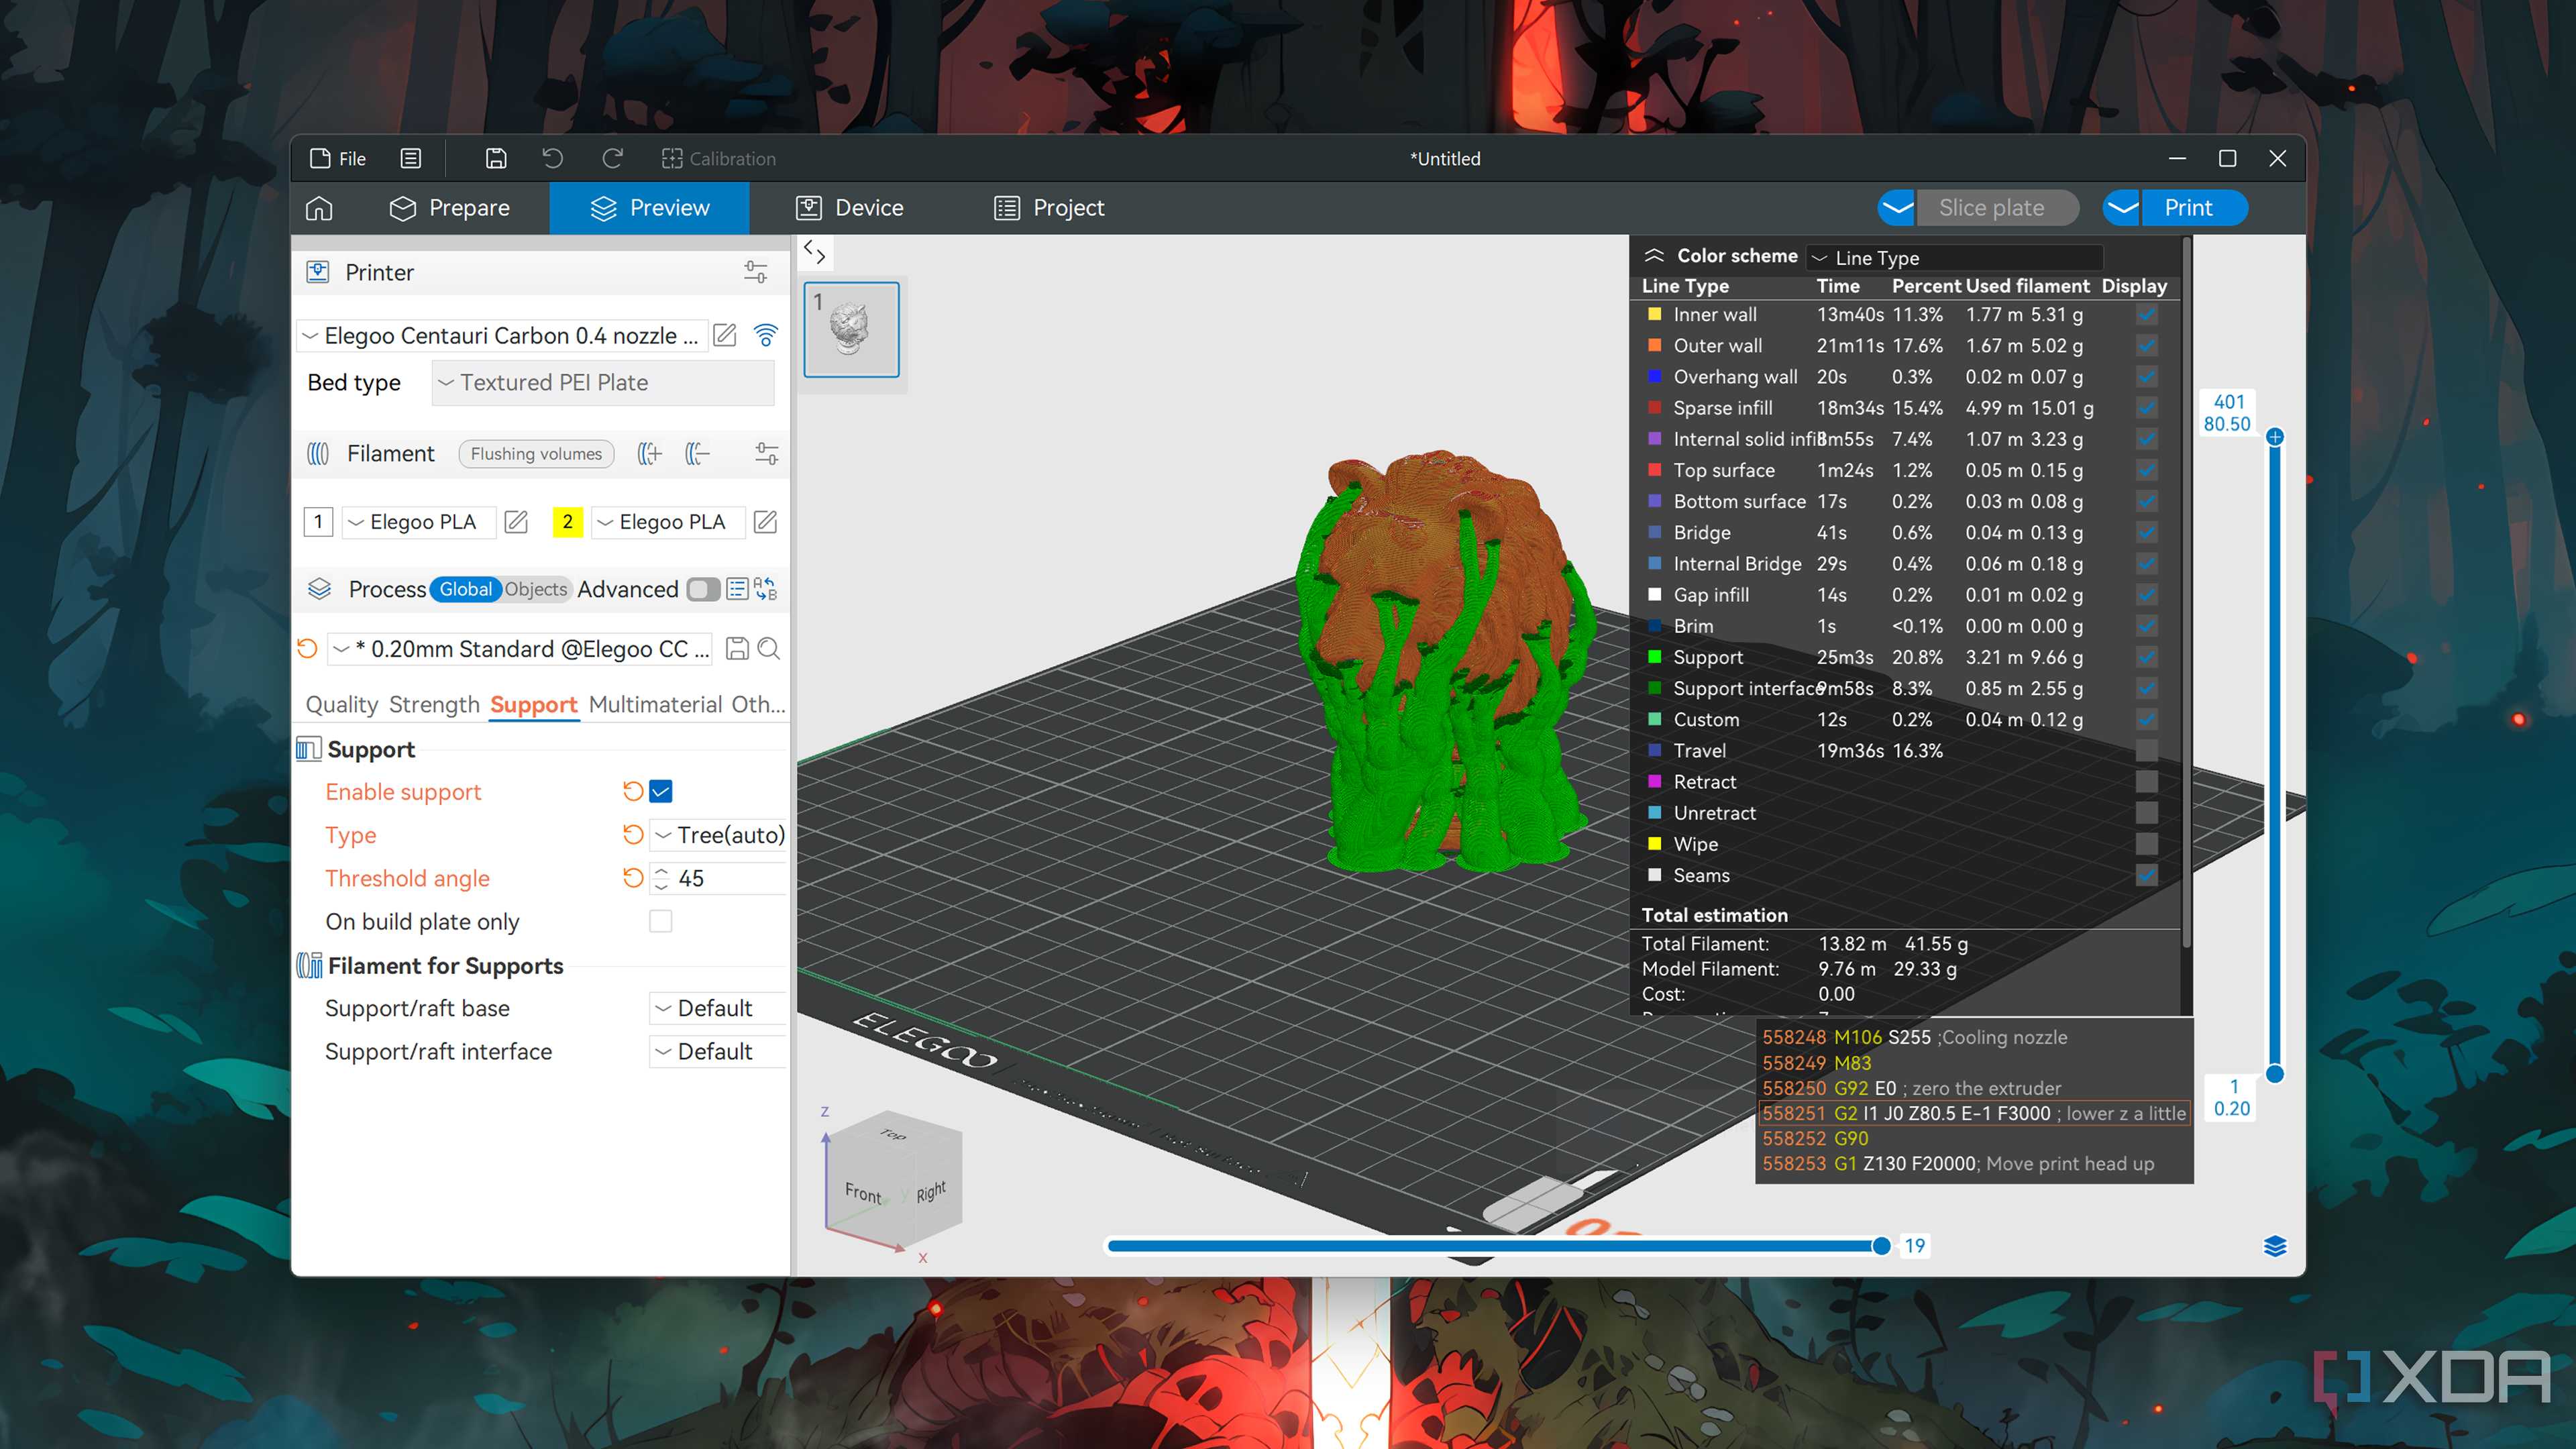This screenshot has height=1449, width=2576.
Task: Reset the Threshold angle value
Action: click(633, 878)
